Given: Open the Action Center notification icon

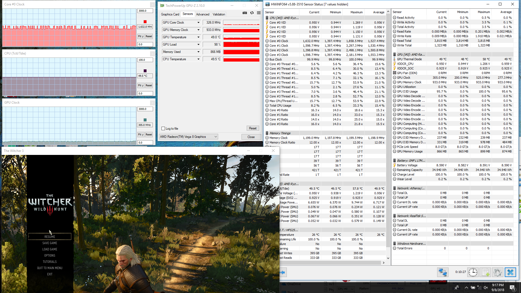Looking at the screenshot, I should point(512,288).
